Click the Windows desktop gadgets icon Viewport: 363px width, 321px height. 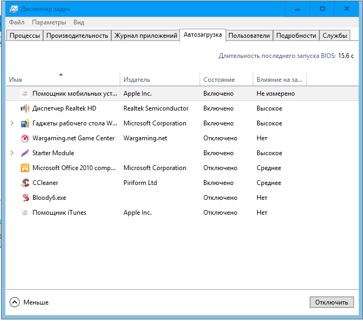click(x=25, y=123)
